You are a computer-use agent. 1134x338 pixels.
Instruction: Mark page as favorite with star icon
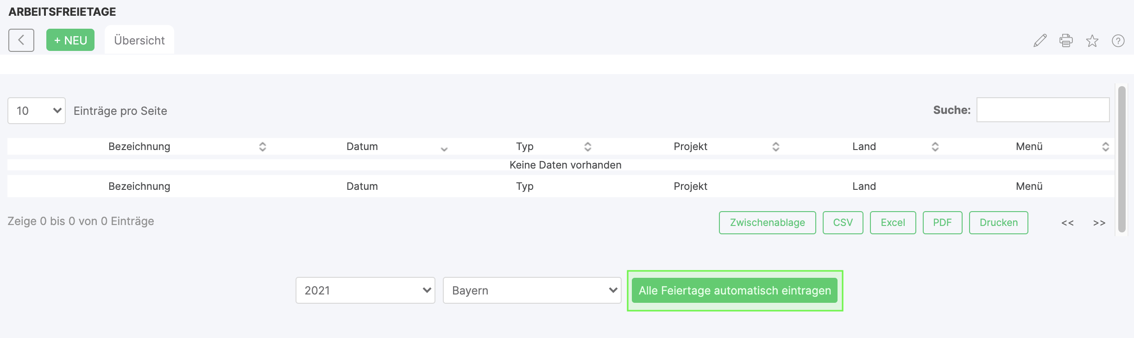tap(1092, 41)
